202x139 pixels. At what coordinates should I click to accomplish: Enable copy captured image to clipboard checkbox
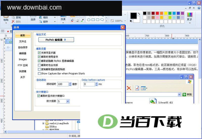tap(39, 69)
